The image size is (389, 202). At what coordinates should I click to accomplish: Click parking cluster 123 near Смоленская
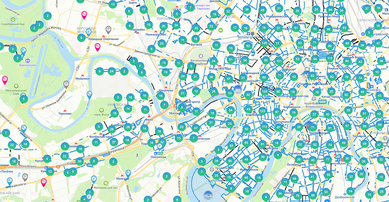click(262, 111)
